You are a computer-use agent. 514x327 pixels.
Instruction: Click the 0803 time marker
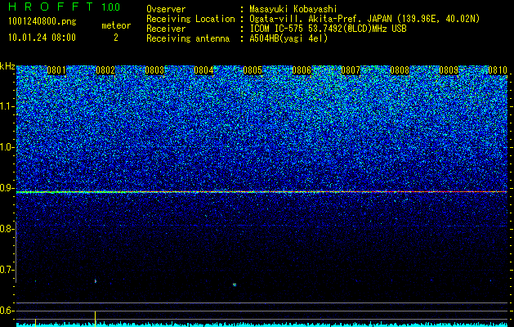coord(154,70)
